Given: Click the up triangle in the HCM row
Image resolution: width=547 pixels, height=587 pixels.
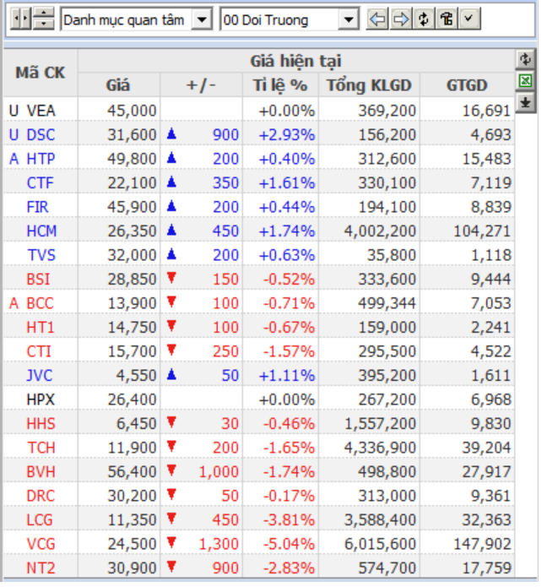Looking at the screenshot, I should (171, 230).
